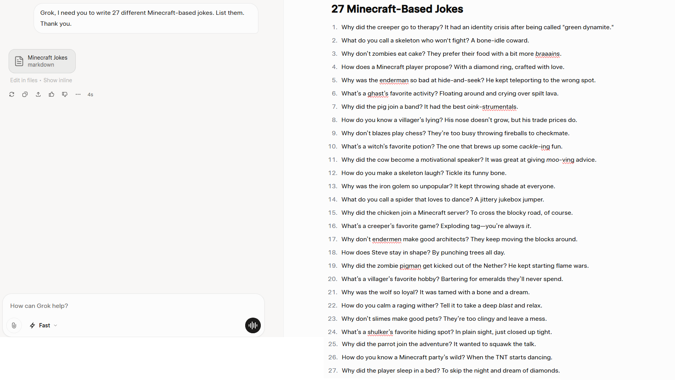
Task: Click the enderman hide-and-seek joke
Action: [468, 80]
